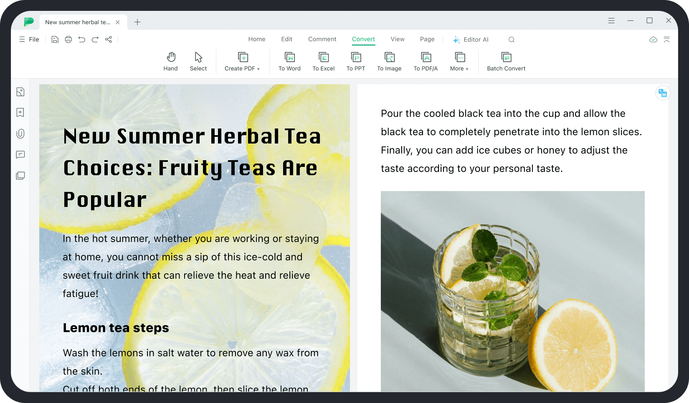Expand the More conversion options
This screenshot has width=689, height=403.
(459, 61)
